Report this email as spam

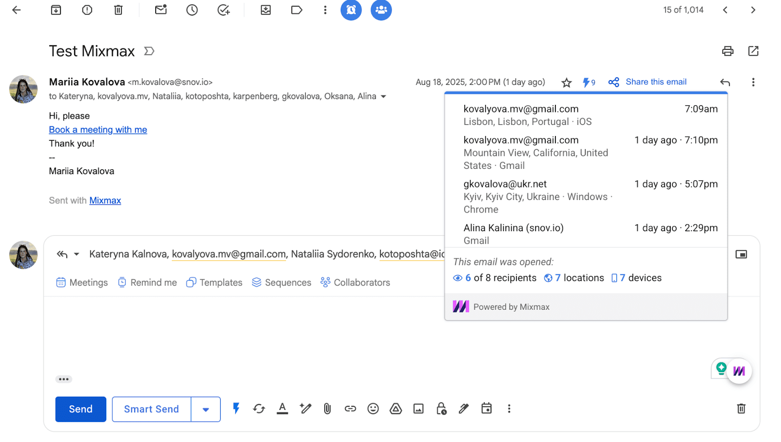87,10
